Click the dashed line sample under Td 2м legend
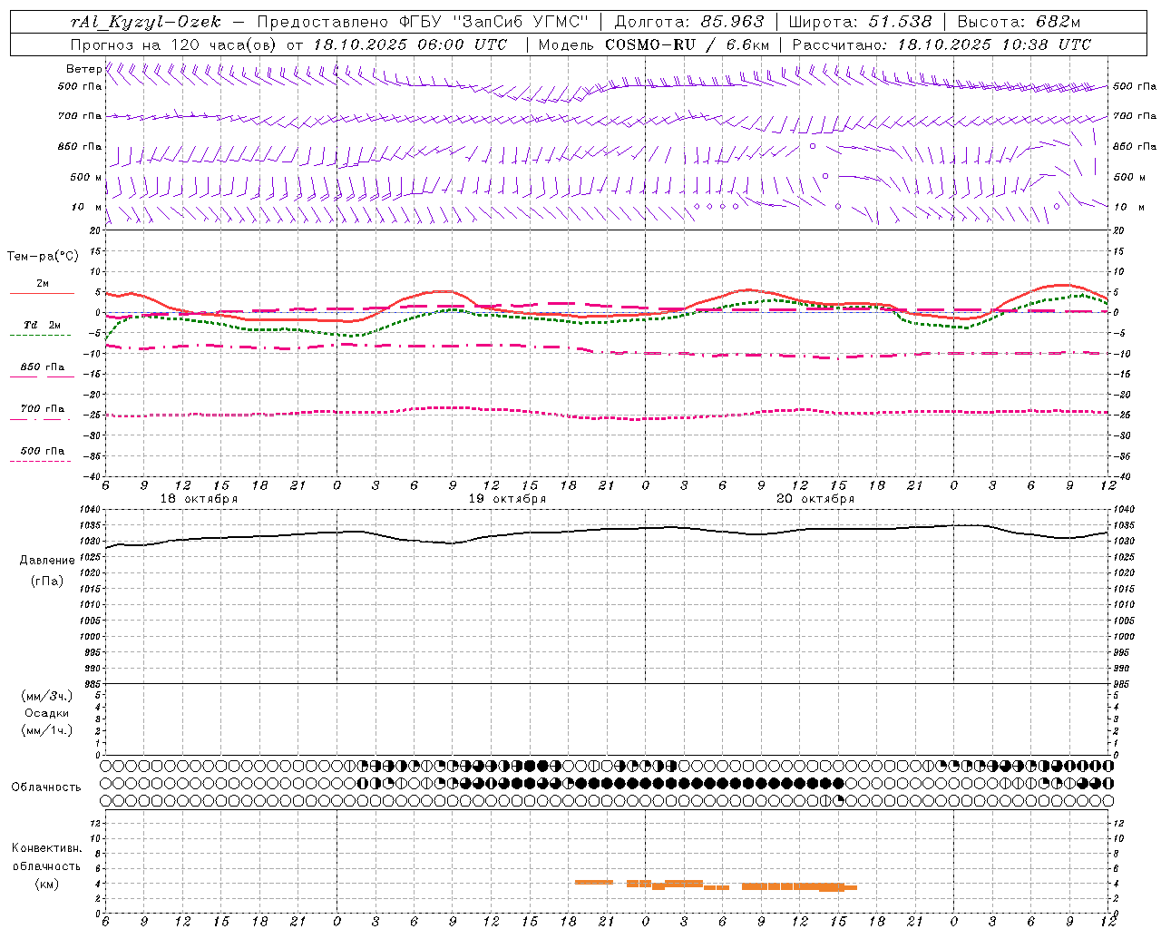The image size is (1161, 929). coord(40,335)
